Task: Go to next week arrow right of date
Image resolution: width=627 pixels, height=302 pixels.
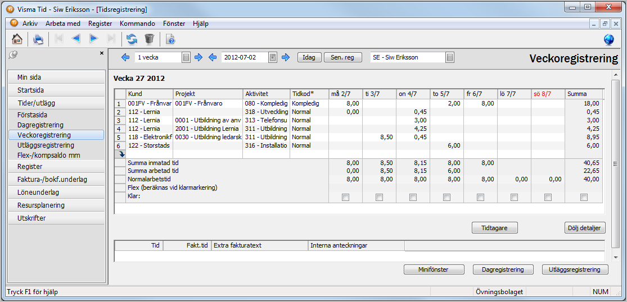Action: pyautogui.click(x=286, y=57)
